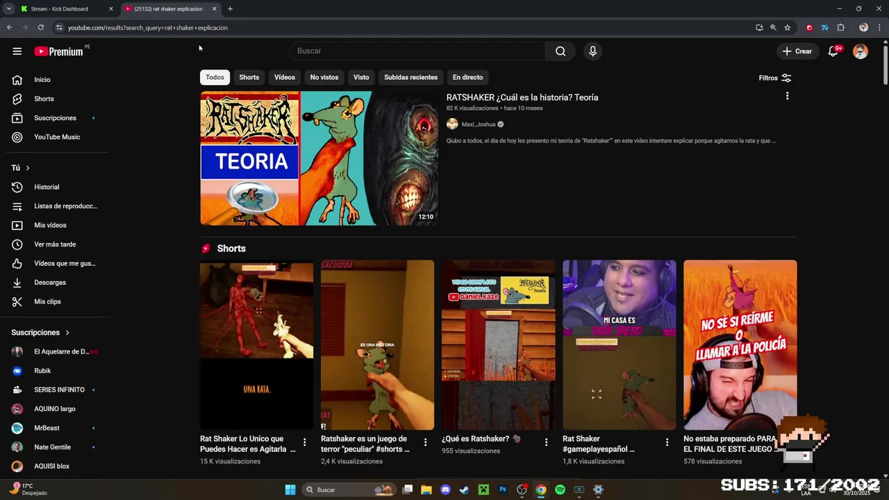
Task: Open the Chrome extensions puzzle icon
Action: point(840,28)
